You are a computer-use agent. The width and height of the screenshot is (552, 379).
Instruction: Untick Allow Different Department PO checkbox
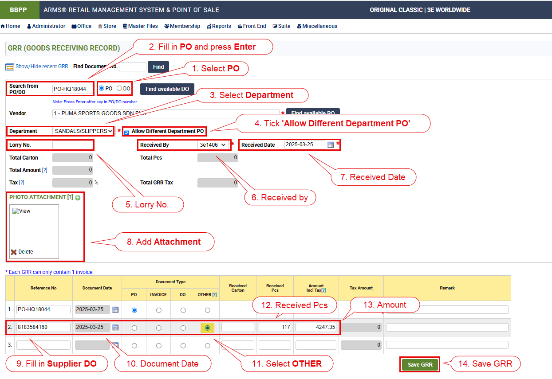pyautogui.click(x=126, y=133)
